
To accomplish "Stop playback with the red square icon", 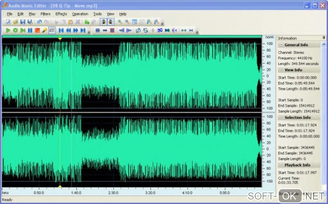I will 37,31.
